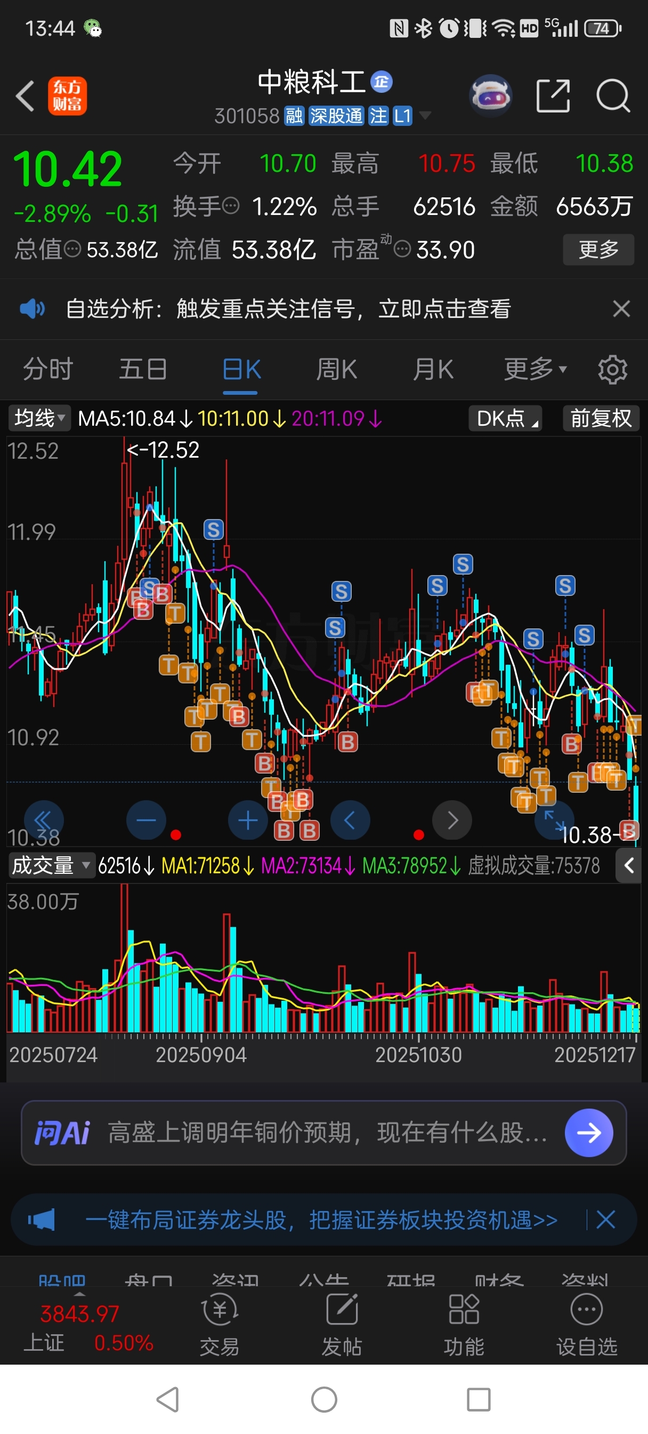Select the 日K tab

241,369
